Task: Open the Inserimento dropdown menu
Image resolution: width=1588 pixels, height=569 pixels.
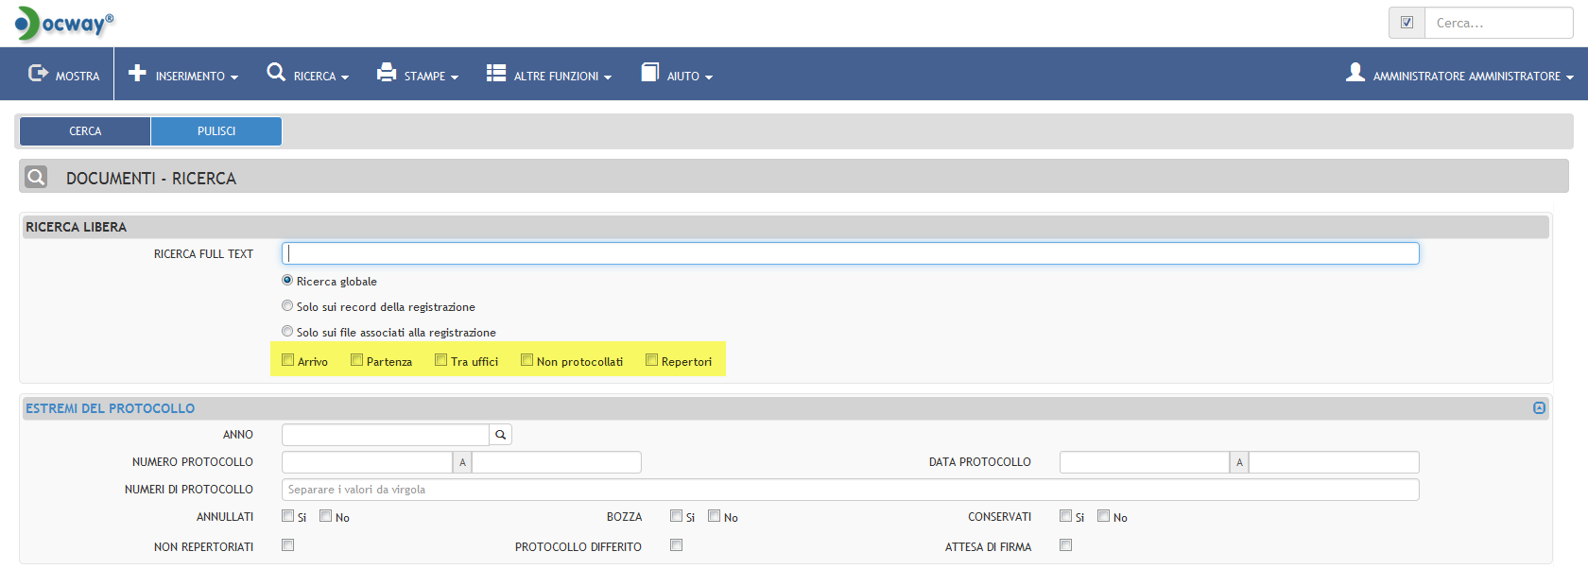Action: (x=184, y=75)
